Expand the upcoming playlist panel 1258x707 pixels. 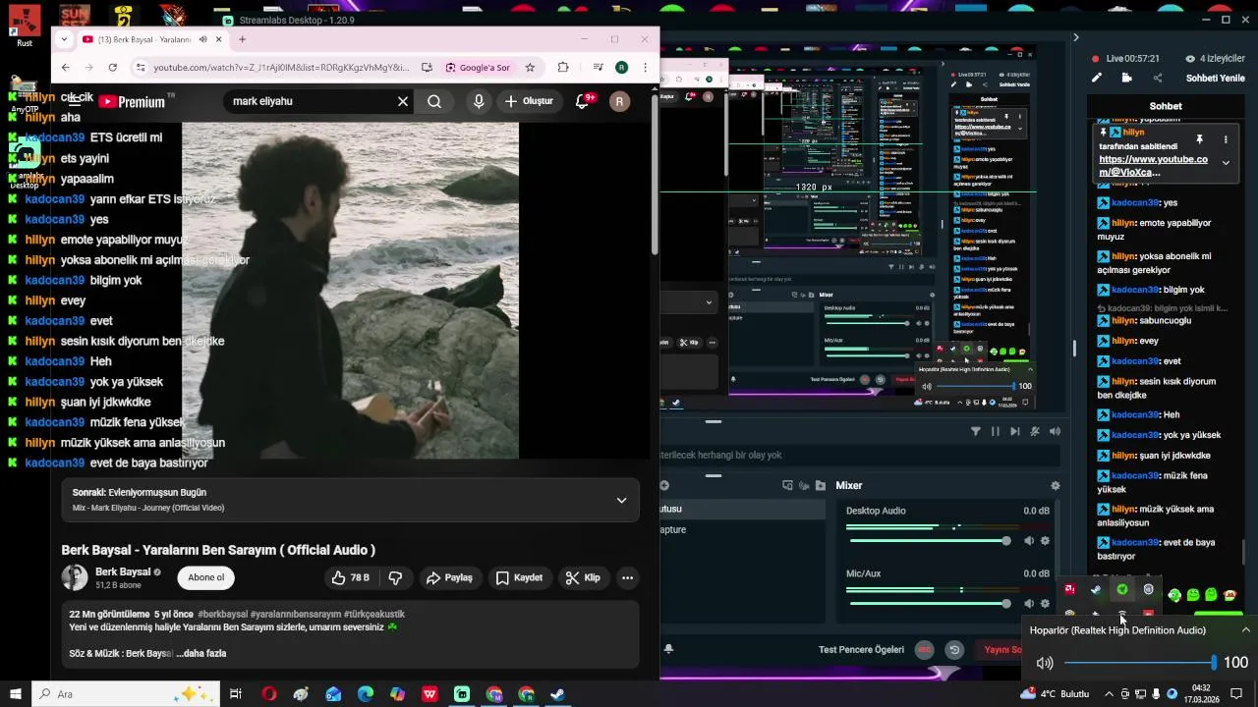click(621, 500)
